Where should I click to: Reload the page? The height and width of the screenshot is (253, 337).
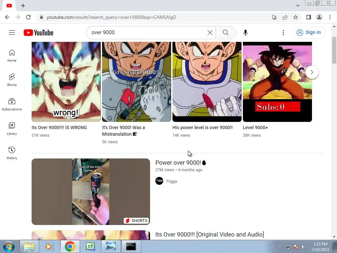point(28,17)
